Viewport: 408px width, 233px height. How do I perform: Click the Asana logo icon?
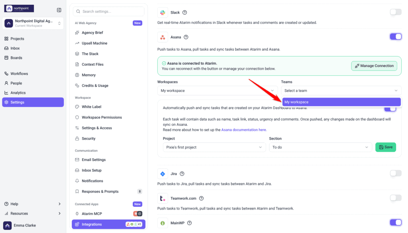pyautogui.click(x=163, y=37)
